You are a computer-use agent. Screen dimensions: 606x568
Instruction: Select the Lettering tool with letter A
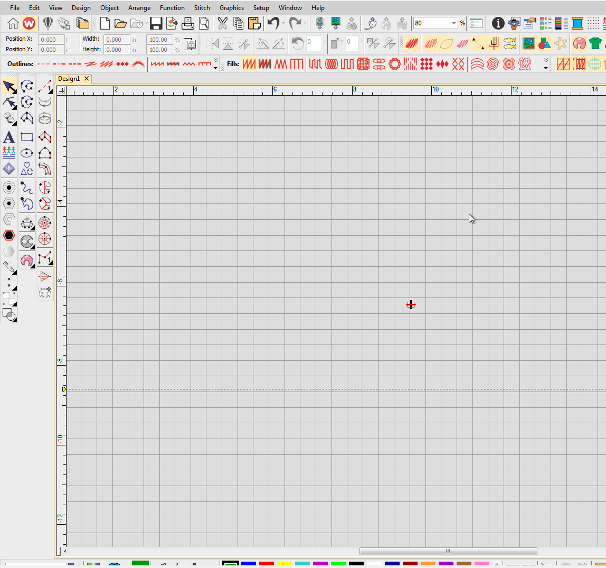(x=8, y=137)
